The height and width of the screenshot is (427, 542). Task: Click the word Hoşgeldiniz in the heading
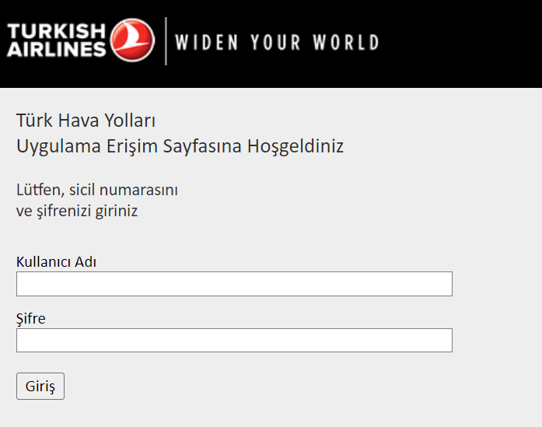point(295,146)
